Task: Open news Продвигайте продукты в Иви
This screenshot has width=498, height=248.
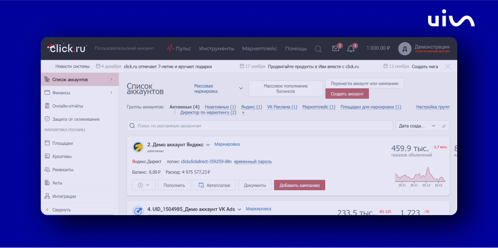Action: click(x=314, y=67)
